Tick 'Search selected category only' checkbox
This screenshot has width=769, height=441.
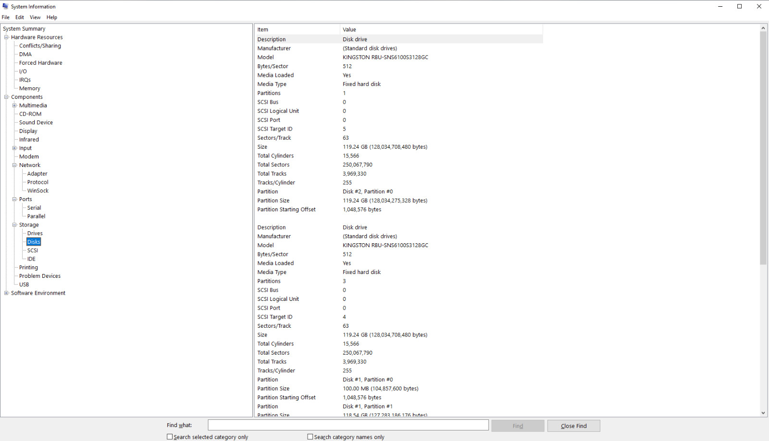170,437
